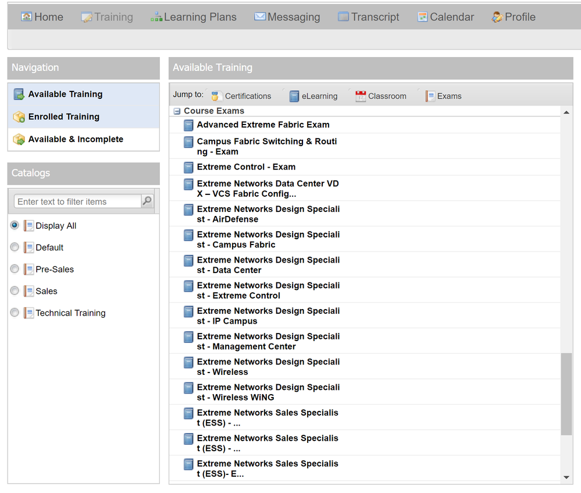The width and height of the screenshot is (581, 493).
Task: Click the vertical scrollbar thumb
Action: coord(566,393)
